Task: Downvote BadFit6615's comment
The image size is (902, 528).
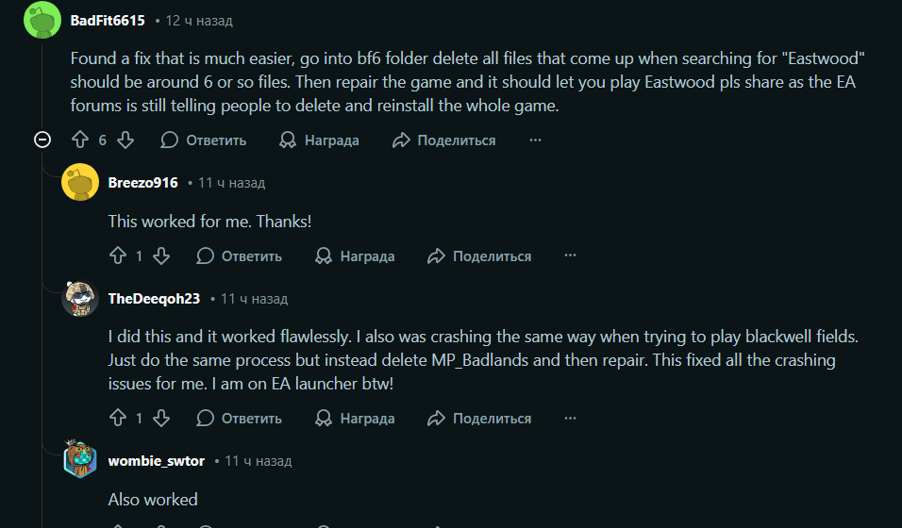Action: 125,140
